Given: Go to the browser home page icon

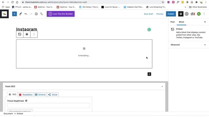Looking at the screenshot, I should point(17,2).
